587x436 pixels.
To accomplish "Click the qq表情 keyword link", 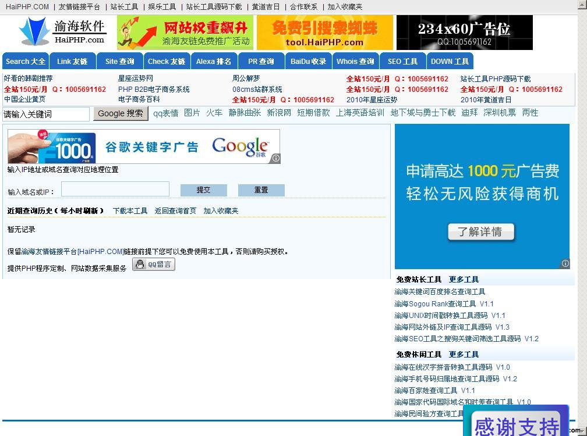I will [x=165, y=113].
